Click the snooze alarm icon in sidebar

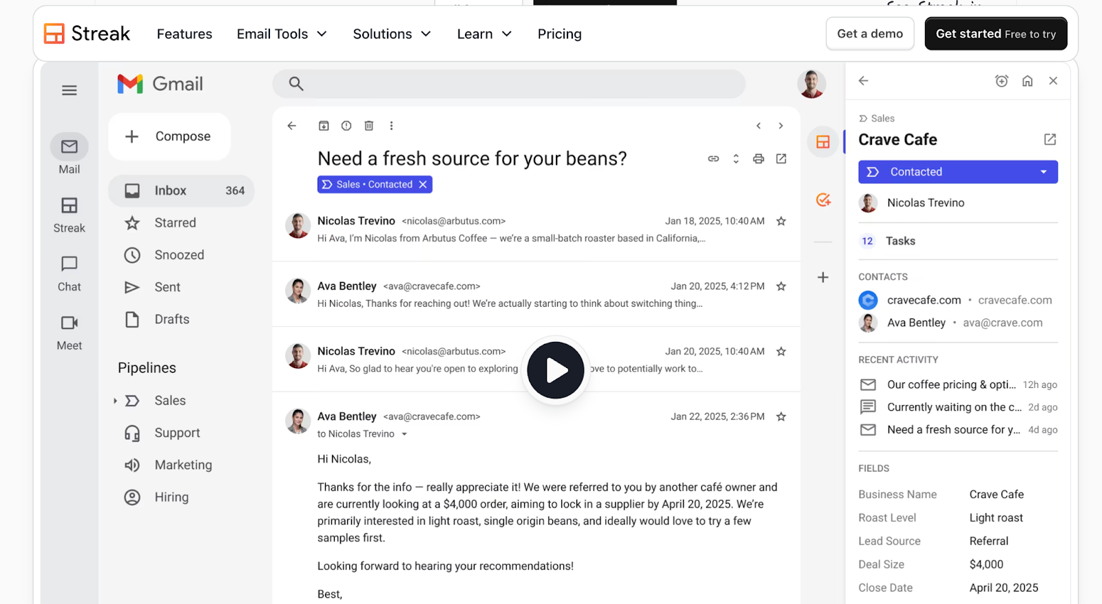[1002, 80]
